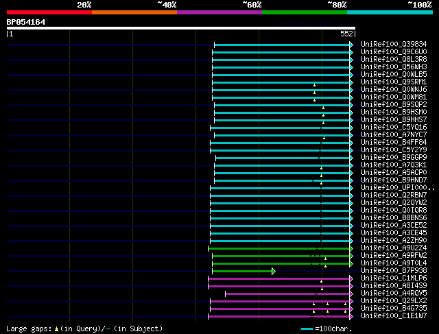Click the cyan arrowhead of the UniRef100_Q39834 alignment
The image size is (439, 334).
pos(351,45)
